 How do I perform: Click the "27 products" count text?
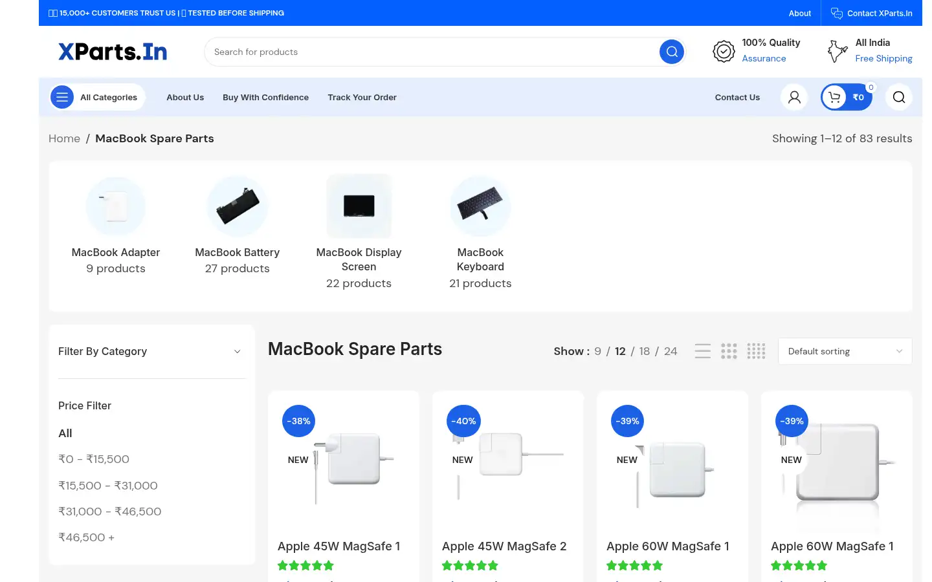click(x=237, y=268)
